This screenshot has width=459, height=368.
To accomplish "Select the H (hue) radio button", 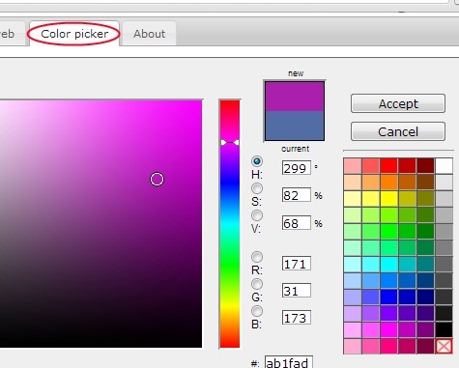I will [x=257, y=161].
